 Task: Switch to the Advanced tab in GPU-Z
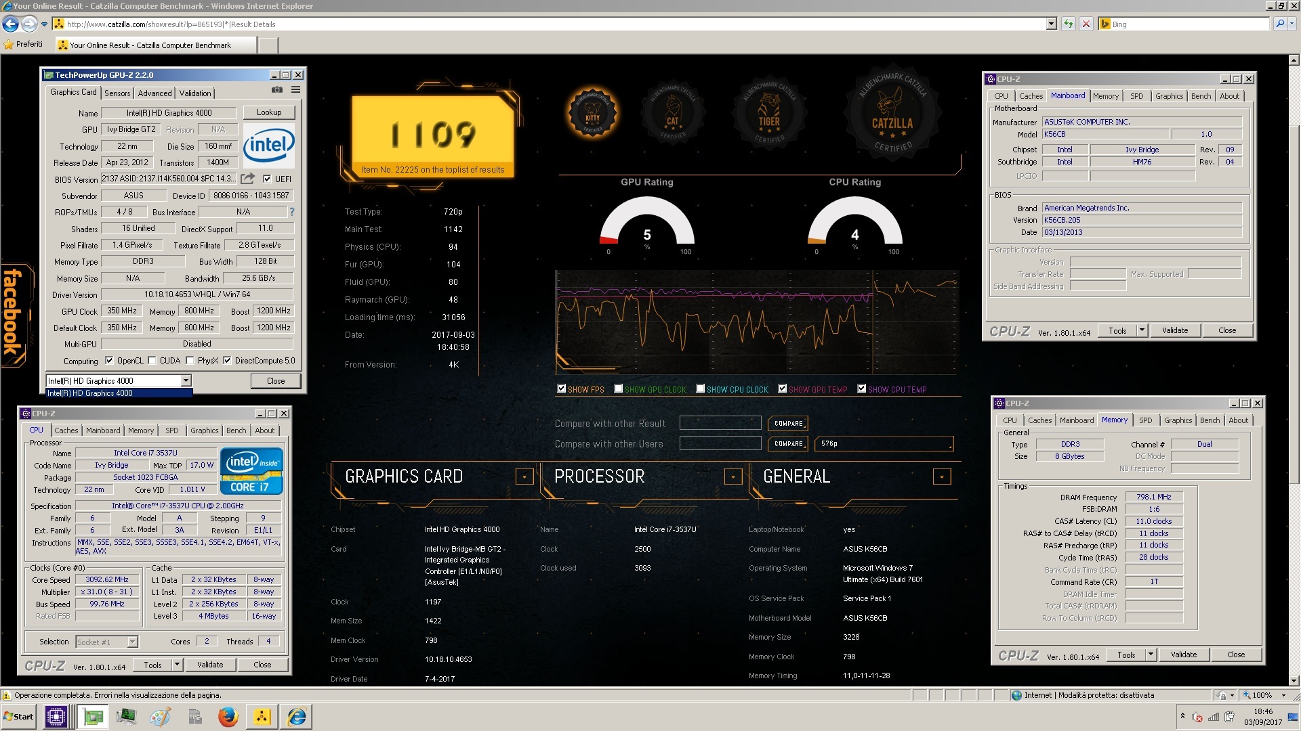(x=154, y=93)
